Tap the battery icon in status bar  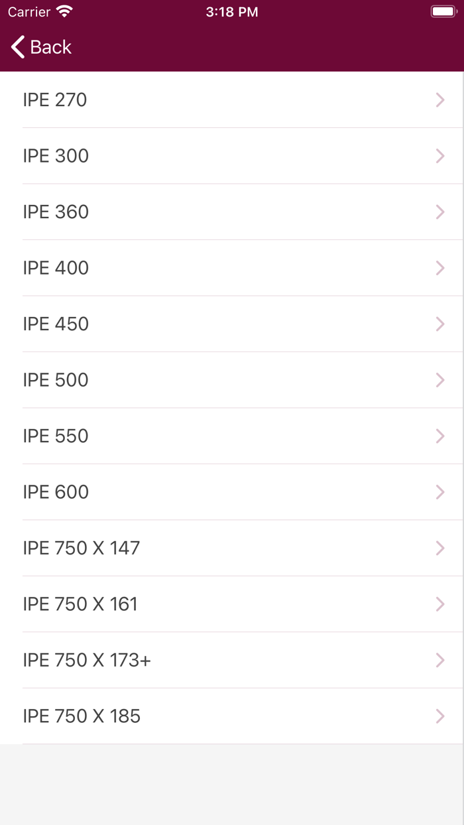point(443,11)
